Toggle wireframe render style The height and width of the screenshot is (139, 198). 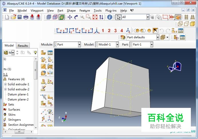pyautogui.click(x=180, y=24)
